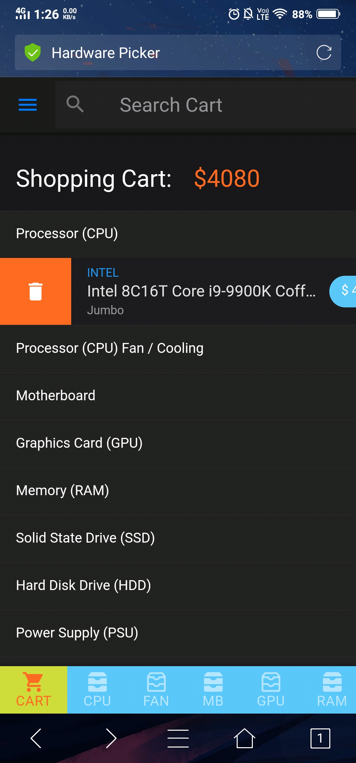Expand the Motherboard section
Viewport: 356px width, 763px height.
coord(178,396)
